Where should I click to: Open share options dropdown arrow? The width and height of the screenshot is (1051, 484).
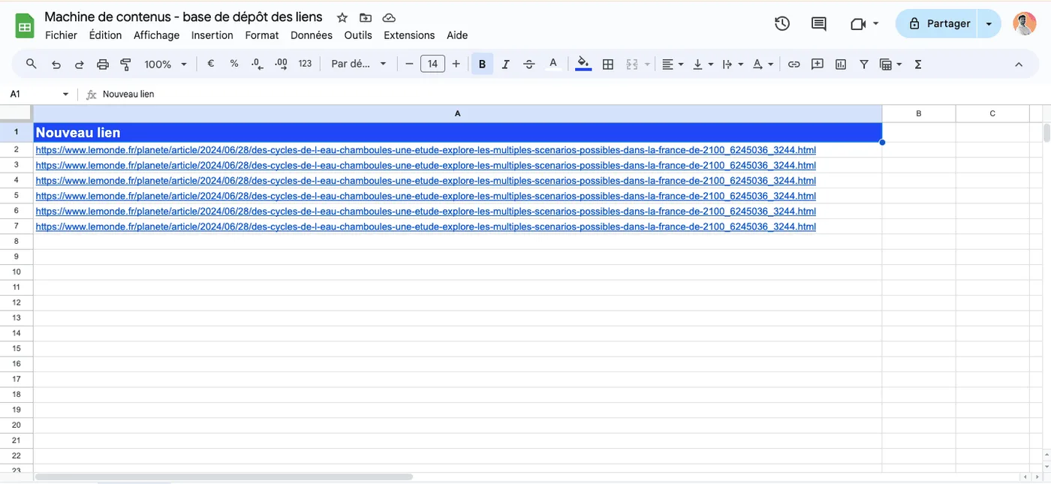coord(989,24)
